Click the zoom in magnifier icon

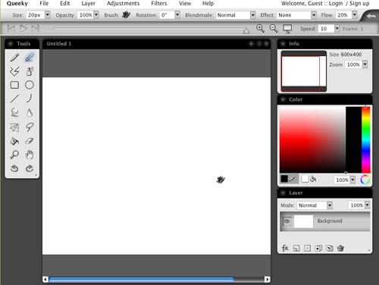click(x=260, y=29)
